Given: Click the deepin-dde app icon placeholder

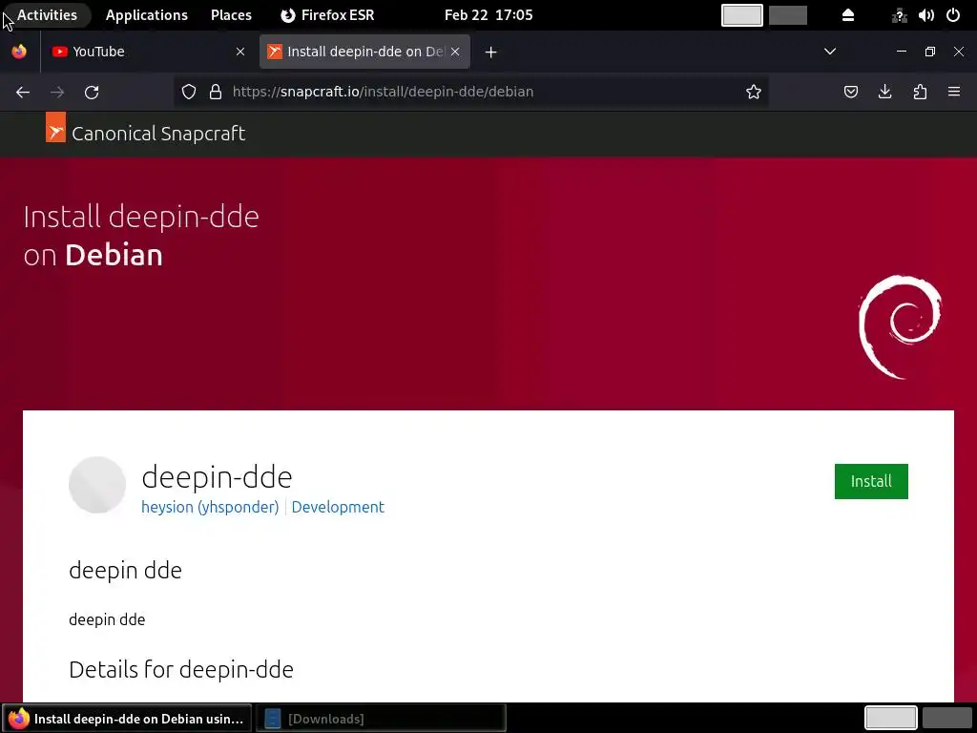Looking at the screenshot, I should pyautogui.click(x=97, y=485).
